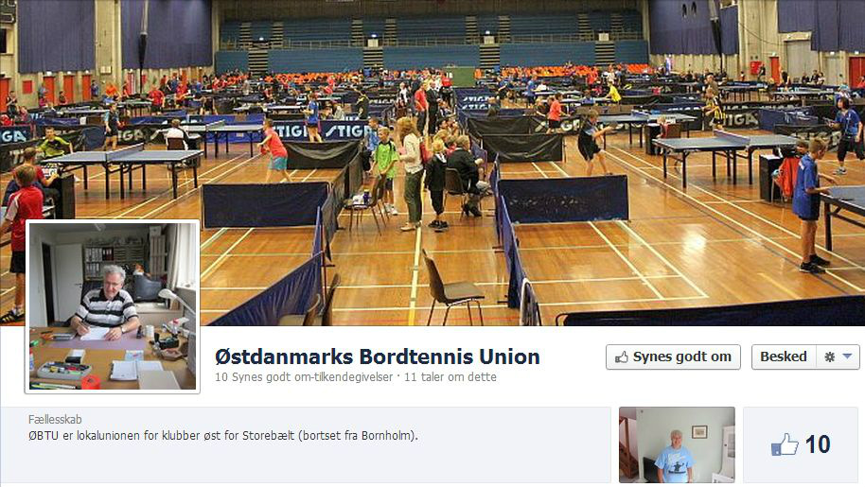The width and height of the screenshot is (865, 487).
Task: Click the empty chair in cover photo foreground
Action: click(x=451, y=287)
